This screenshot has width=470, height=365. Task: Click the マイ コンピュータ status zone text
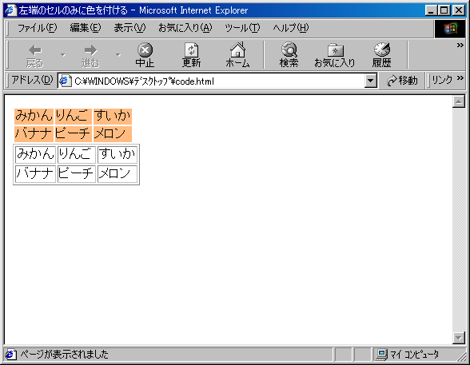click(415, 355)
